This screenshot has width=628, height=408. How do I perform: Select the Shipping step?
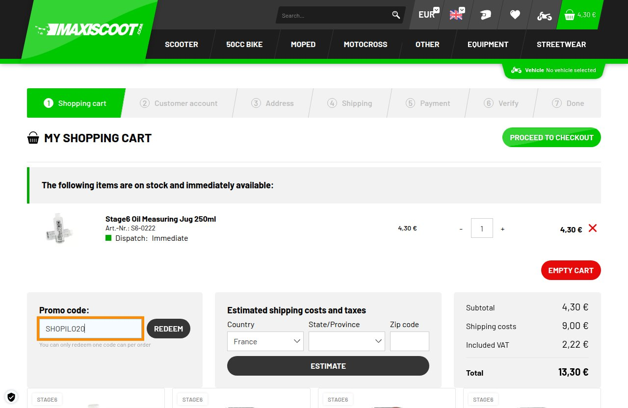(x=350, y=103)
